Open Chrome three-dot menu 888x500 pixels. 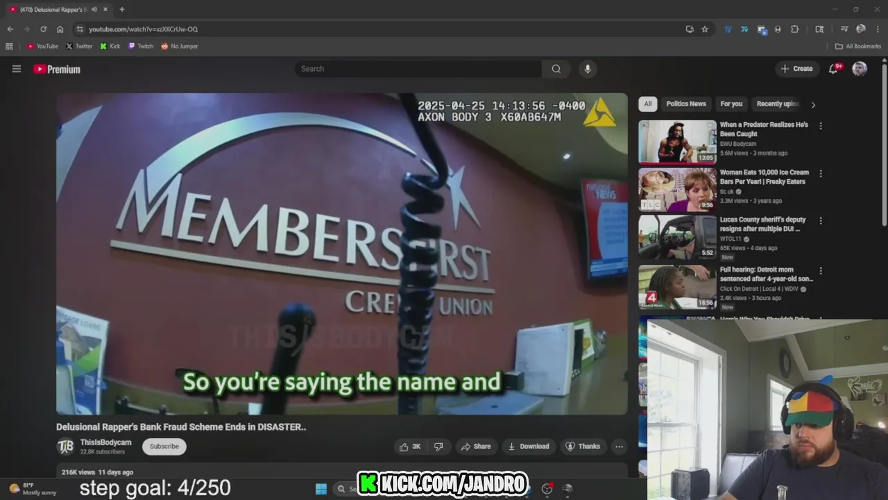(878, 29)
